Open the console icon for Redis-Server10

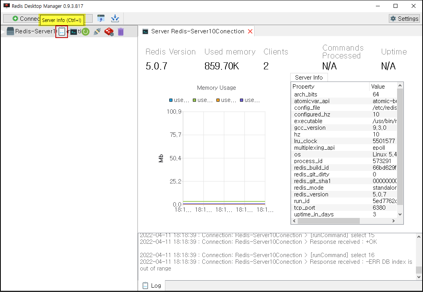coord(74,32)
